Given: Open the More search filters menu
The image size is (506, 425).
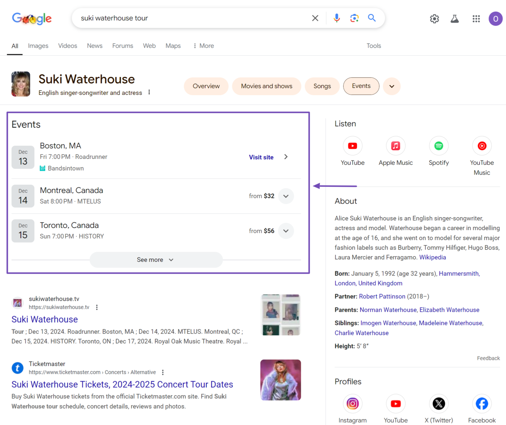Looking at the screenshot, I should [x=203, y=46].
